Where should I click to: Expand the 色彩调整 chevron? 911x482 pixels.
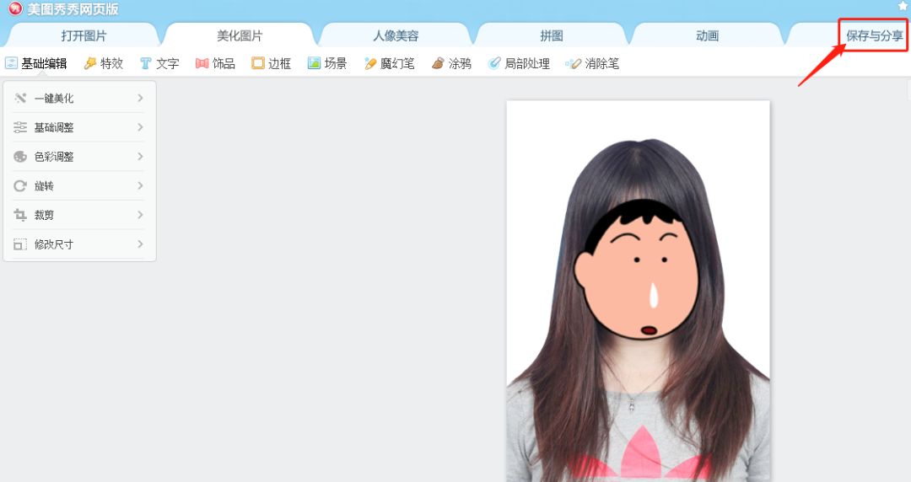tap(140, 156)
